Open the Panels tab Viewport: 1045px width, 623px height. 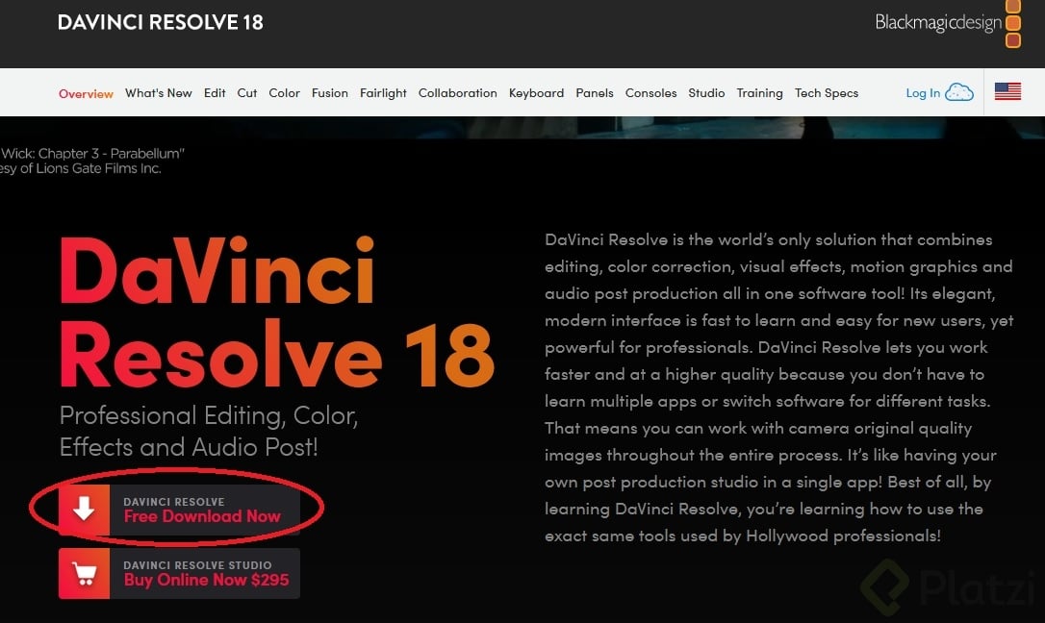(x=595, y=93)
